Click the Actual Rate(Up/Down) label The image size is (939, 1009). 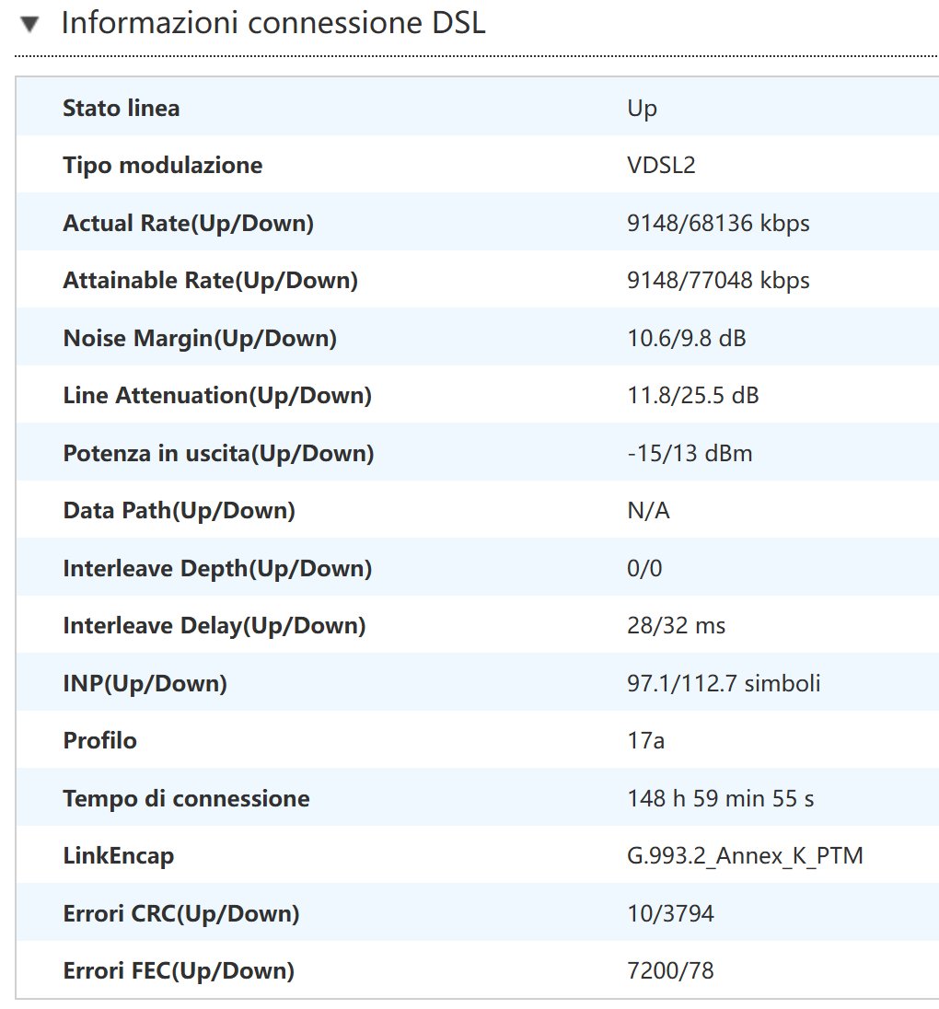point(188,223)
